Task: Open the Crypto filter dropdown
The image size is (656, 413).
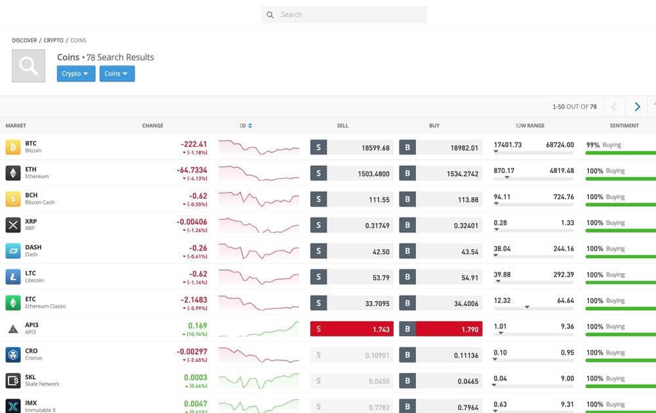Action: point(76,73)
